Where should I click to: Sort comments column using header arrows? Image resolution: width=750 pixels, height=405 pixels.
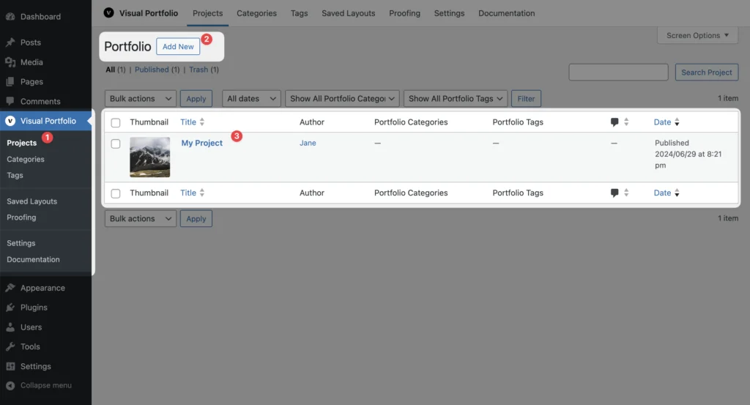point(626,122)
